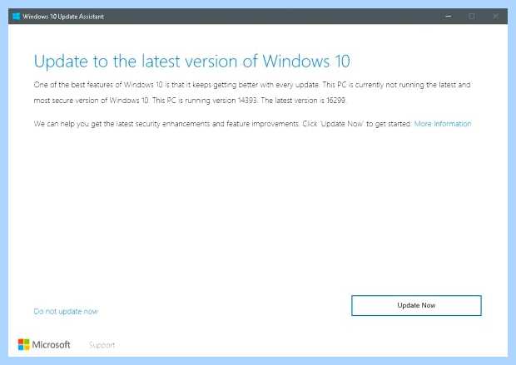This screenshot has width=516, height=365.
Task: Open the More Information link
Action: [443, 124]
